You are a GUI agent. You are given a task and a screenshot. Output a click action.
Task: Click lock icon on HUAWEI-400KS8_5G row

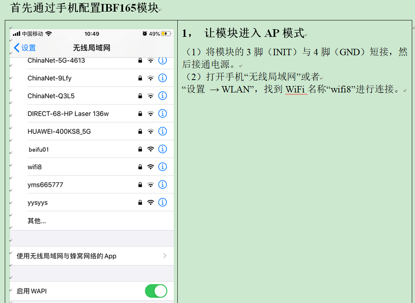140,131
